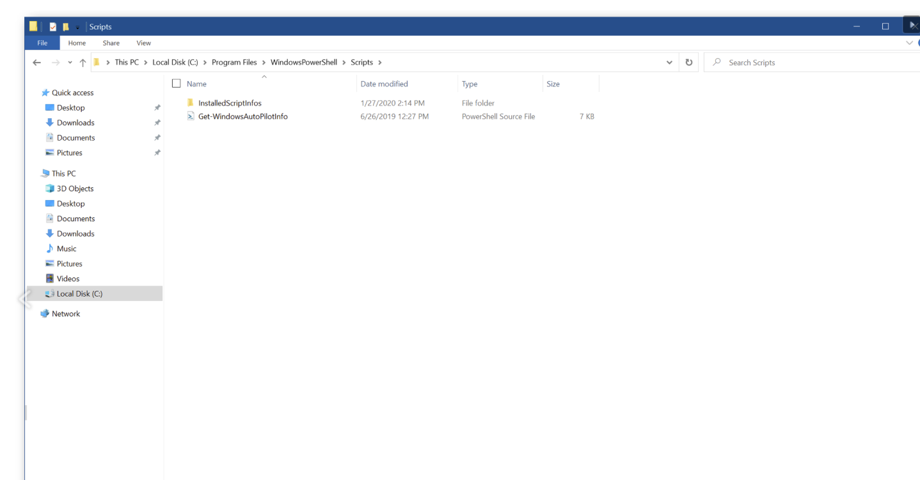Open the Get-WindowsAutoPilotInfo PowerShell file
Viewport: 920px width, 480px height.
tap(242, 117)
